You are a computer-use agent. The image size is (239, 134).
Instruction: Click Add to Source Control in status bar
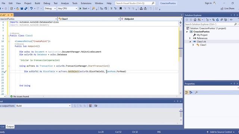(x=221, y=132)
